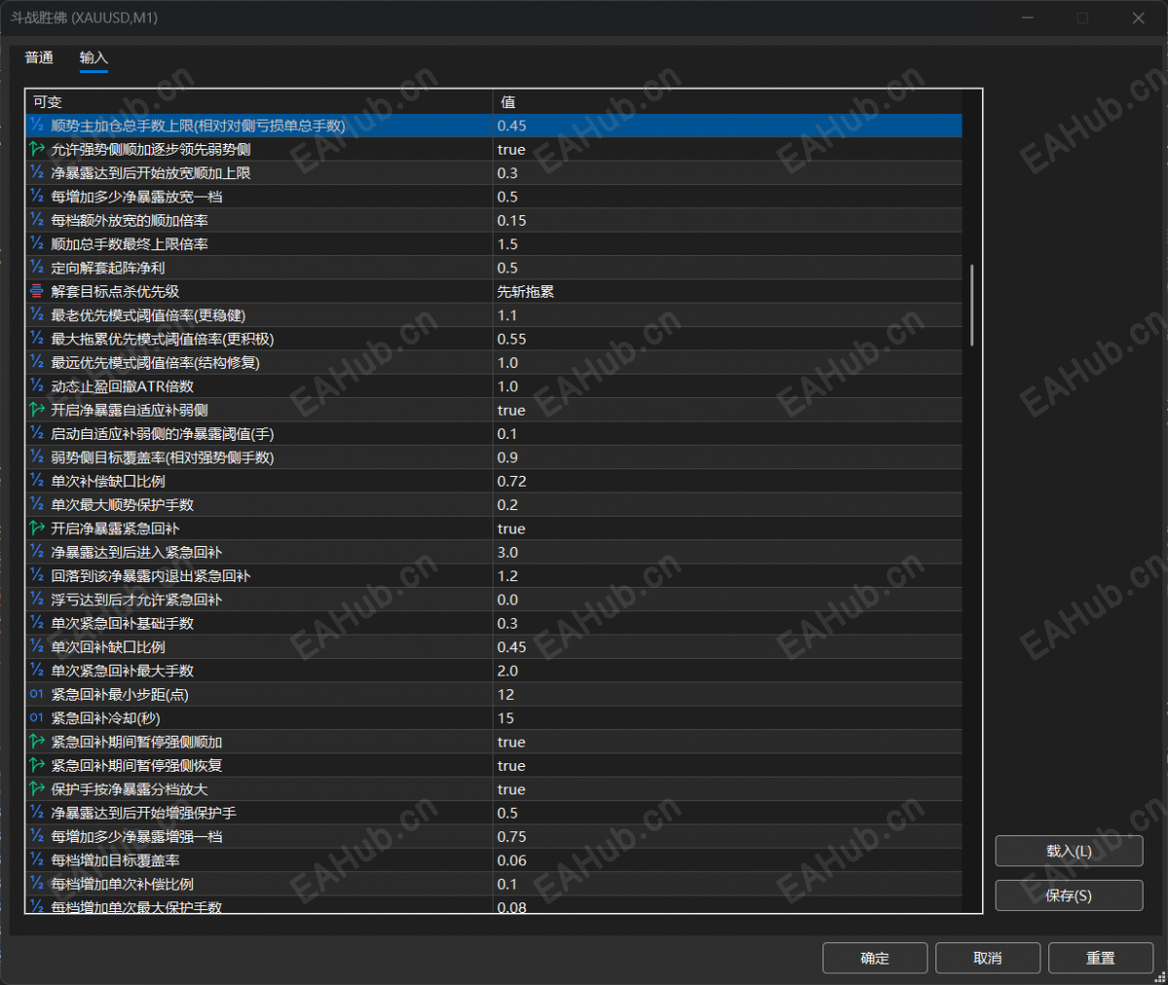This screenshot has height=985, width=1168.
Task: Select the row 单次回补缺口比例
Action: pyautogui.click(x=493, y=647)
